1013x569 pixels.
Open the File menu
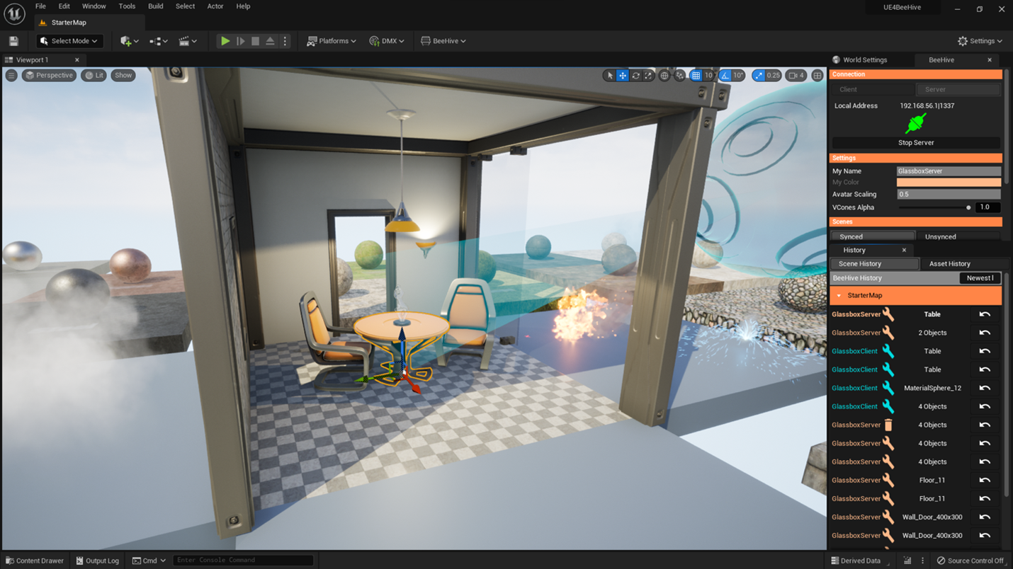(x=40, y=6)
